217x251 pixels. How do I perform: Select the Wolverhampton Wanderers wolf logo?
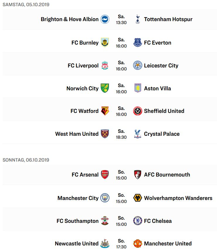[x=138, y=198]
